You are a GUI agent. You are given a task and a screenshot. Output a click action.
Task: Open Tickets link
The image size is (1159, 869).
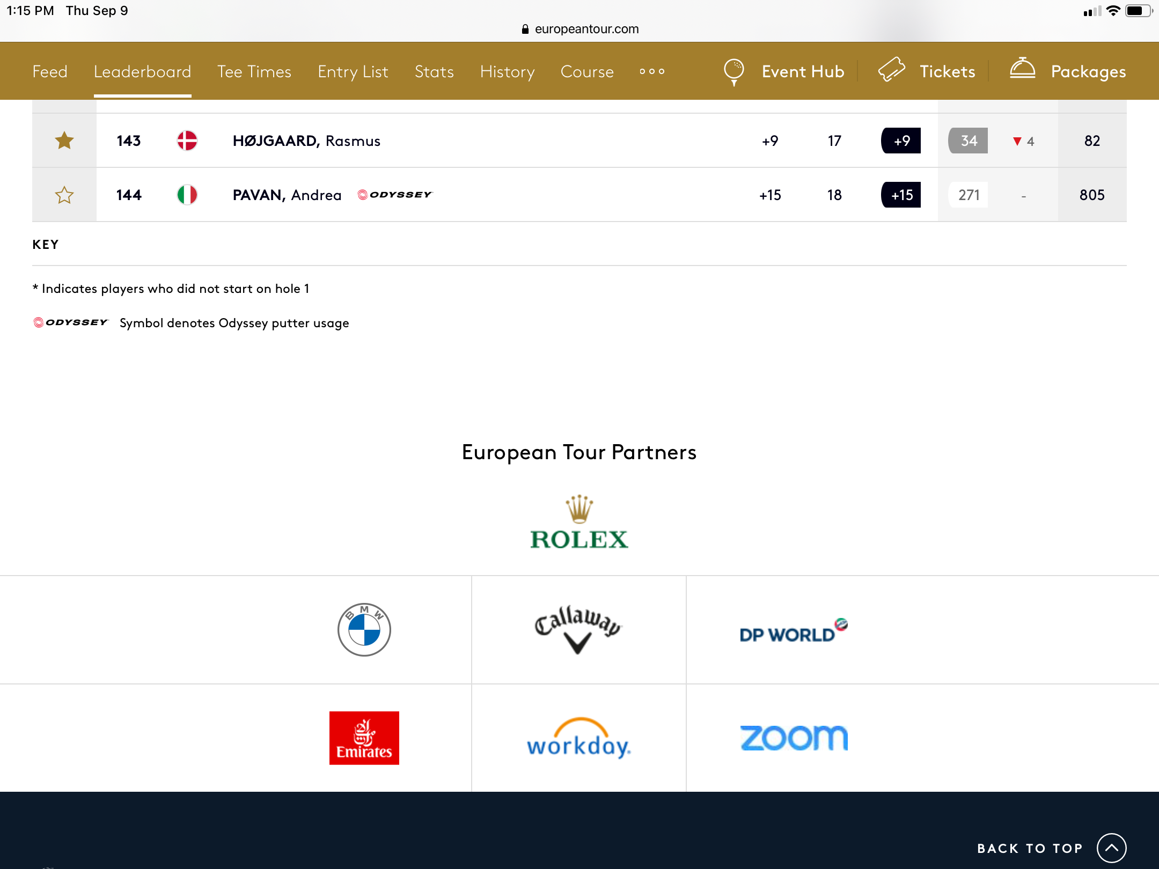pos(947,71)
